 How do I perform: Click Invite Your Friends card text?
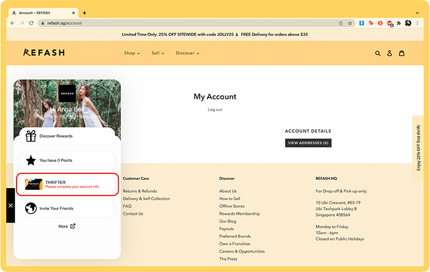pyautogui.click(x=56, y=208)
